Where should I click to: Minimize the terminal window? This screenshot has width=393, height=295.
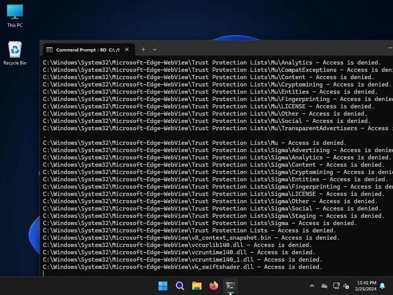(x=390, y=48)
